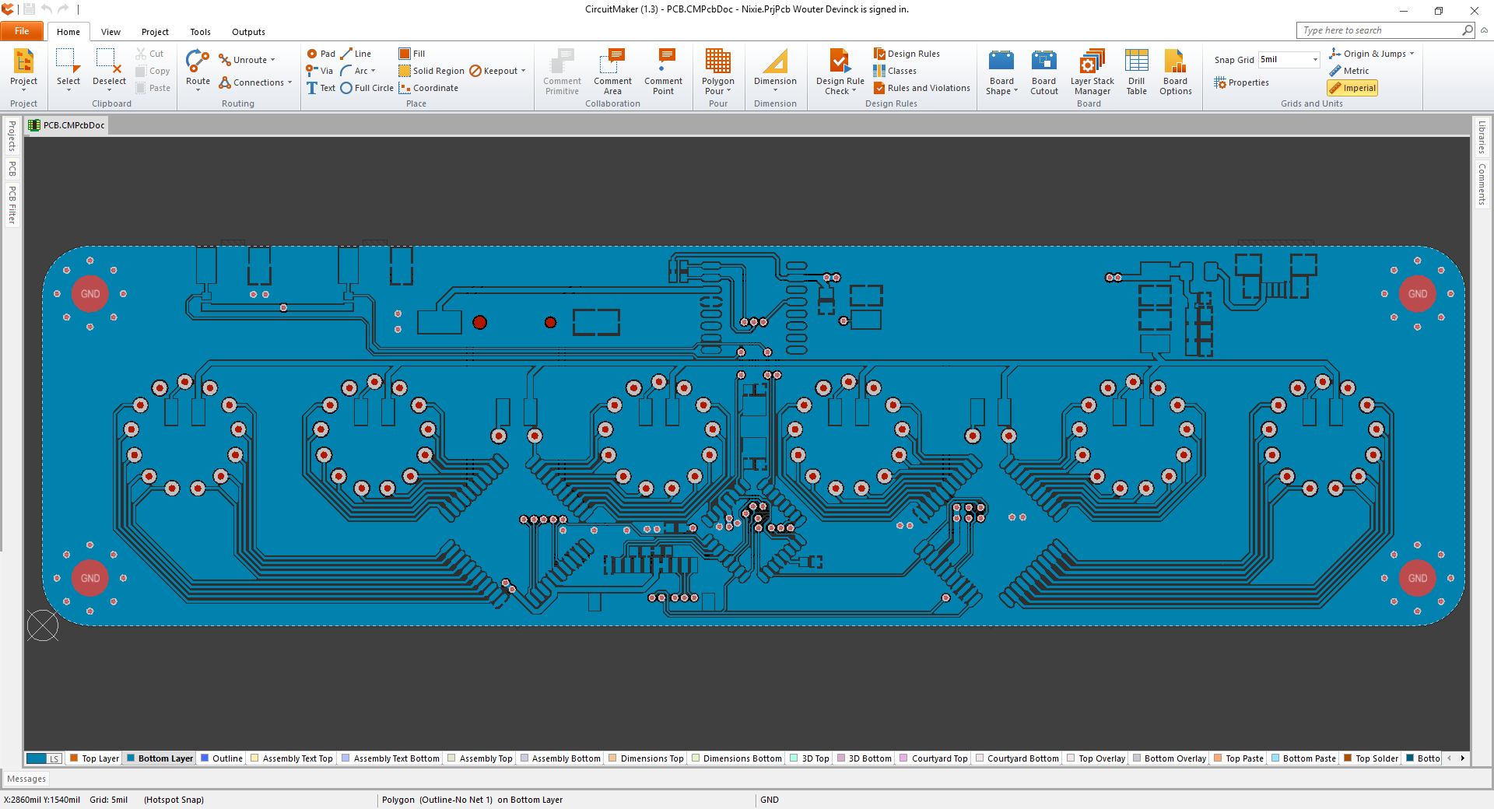Open Board Options
The width and height of the screenshot is (1494, 809).
(1175, 70)
